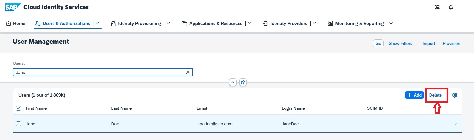The height and width of the screenshot is (140, 474).
Task: Click the Users & Authorizations person icon
Action: pos(38,23)
